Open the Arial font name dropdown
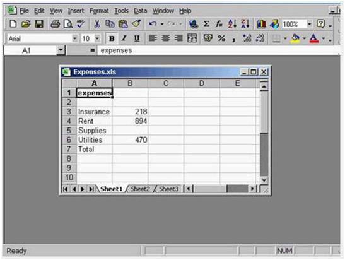The image size is (345, 260). [x=75, y=38]
